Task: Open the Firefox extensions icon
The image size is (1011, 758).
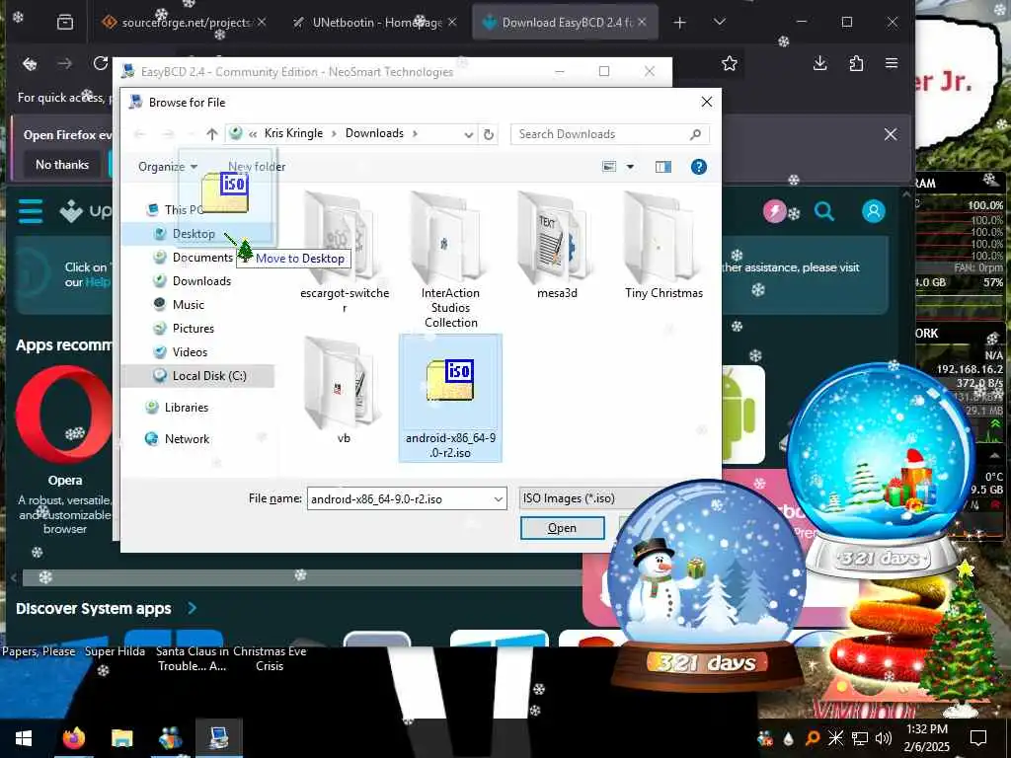Action: tap(856, 63)
